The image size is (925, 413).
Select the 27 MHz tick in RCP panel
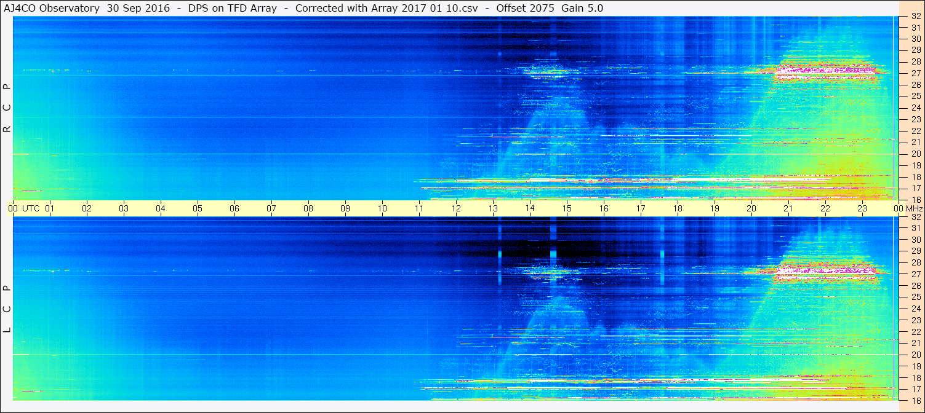tap(915, 73)
